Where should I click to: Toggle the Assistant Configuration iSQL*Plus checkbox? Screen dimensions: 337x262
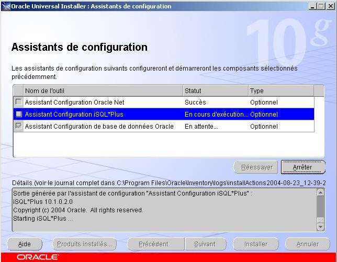click(x=19, y=114)
